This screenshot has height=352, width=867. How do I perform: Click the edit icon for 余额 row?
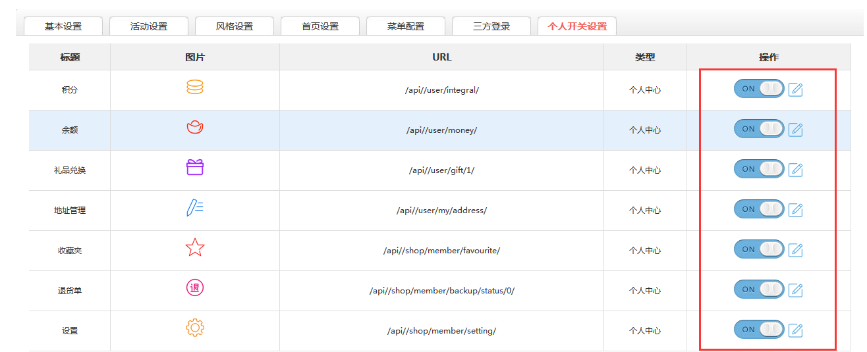(x=795, y=130)
